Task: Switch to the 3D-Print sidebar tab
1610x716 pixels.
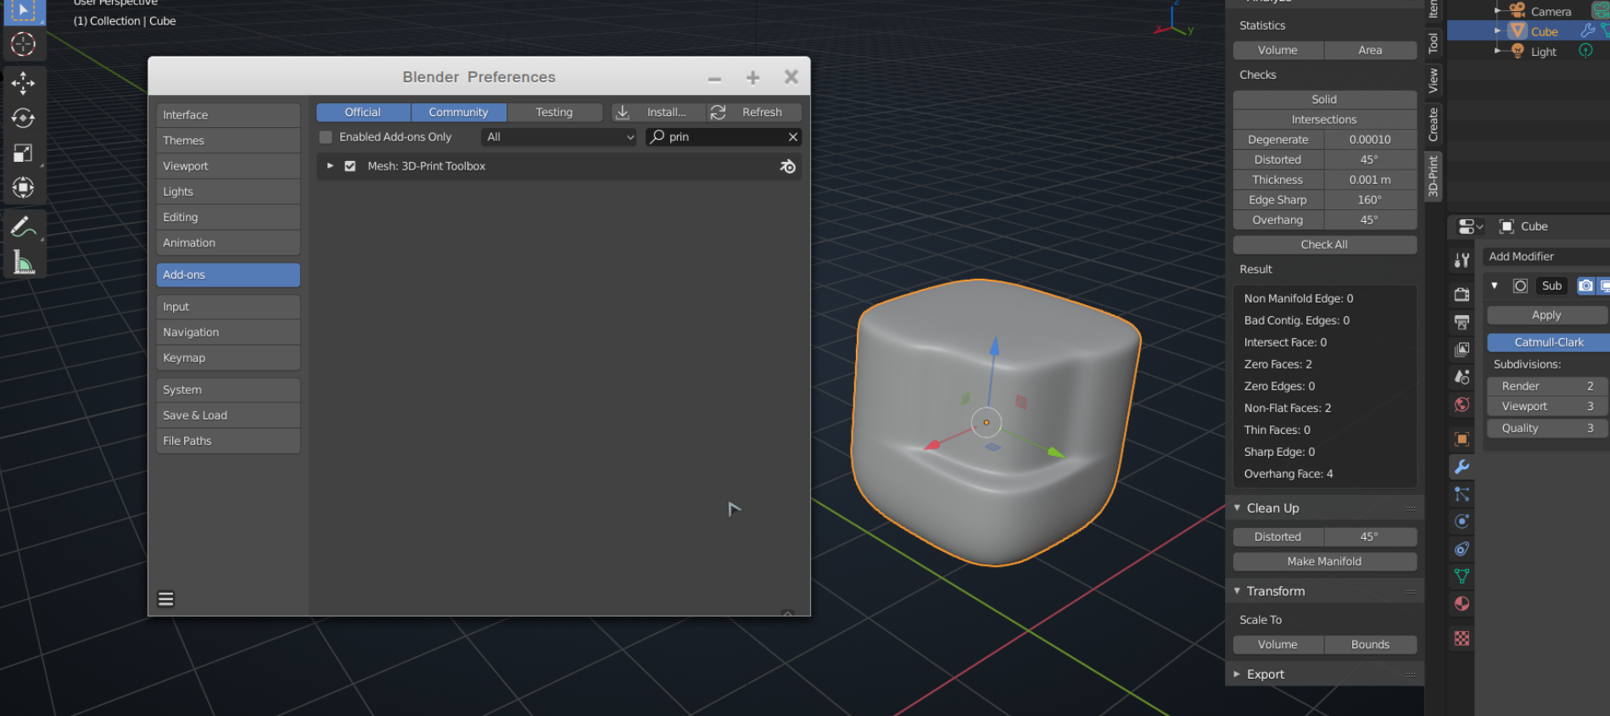Action: click(1433, 175)
